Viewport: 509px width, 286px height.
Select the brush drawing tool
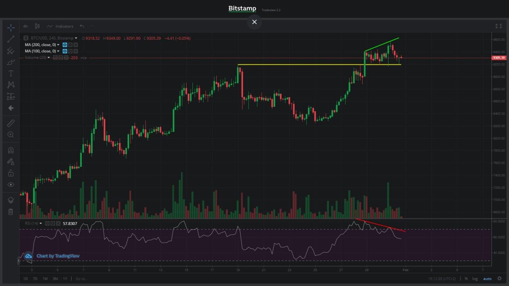11,62
